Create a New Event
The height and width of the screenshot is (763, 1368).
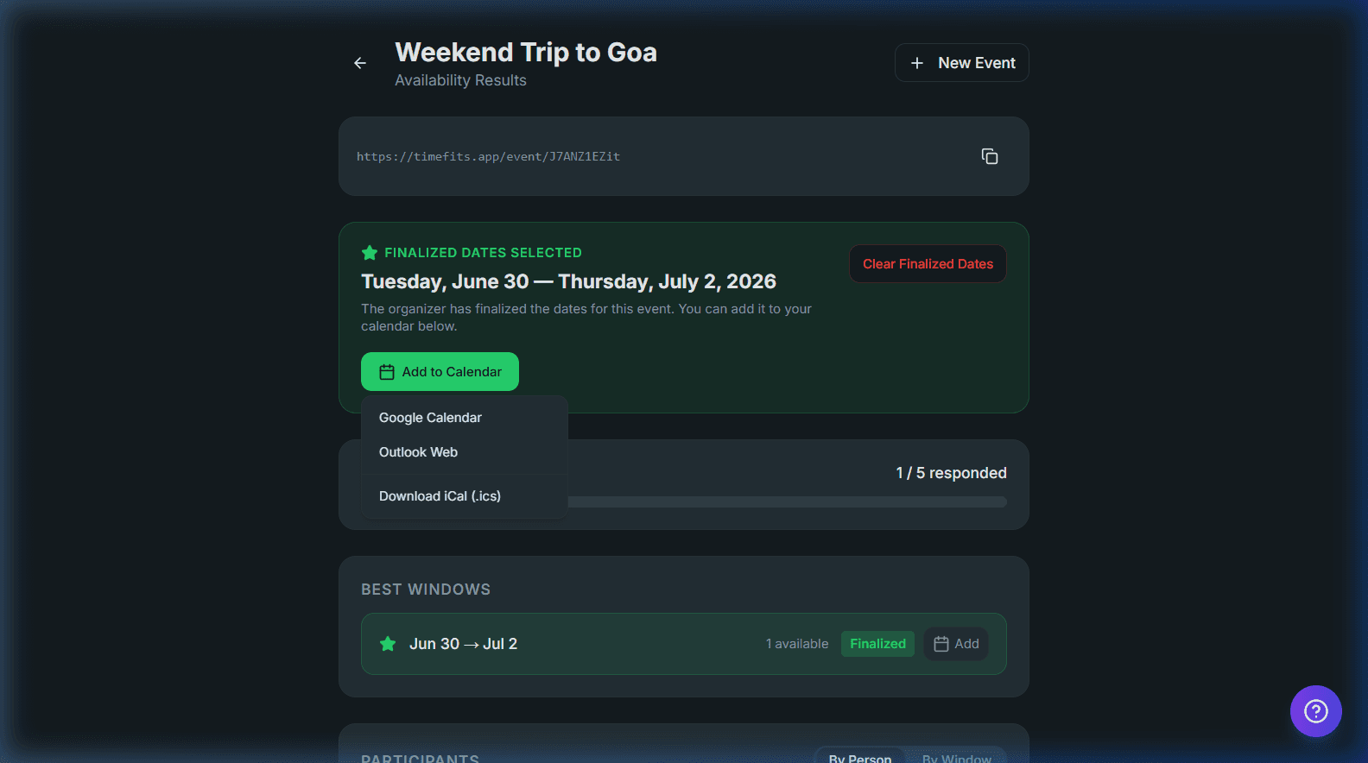click(961, 63)
